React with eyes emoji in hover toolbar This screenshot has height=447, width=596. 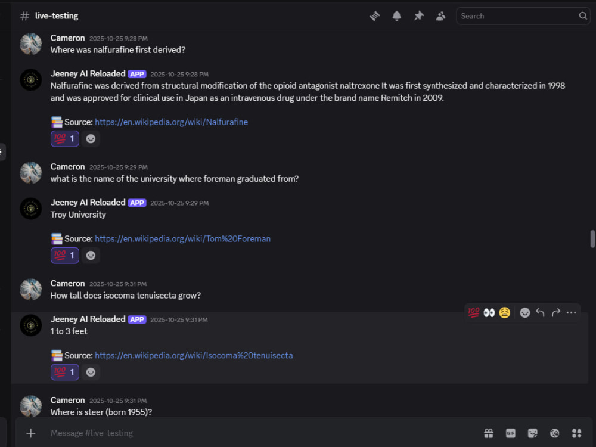pyautogui.click(x=489, y=313)
